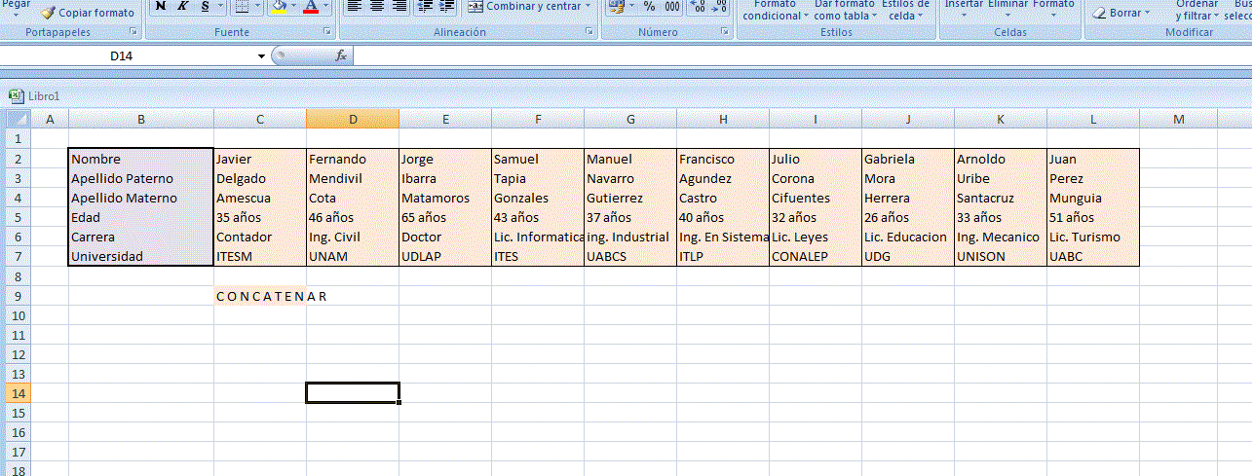
Task: Click the Copiar formato paintbrush icon
Action: pyautogui.click(x=48, y=13)
